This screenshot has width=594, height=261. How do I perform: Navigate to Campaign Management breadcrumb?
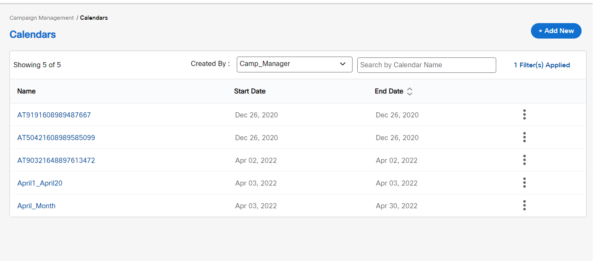pos(41,18)
